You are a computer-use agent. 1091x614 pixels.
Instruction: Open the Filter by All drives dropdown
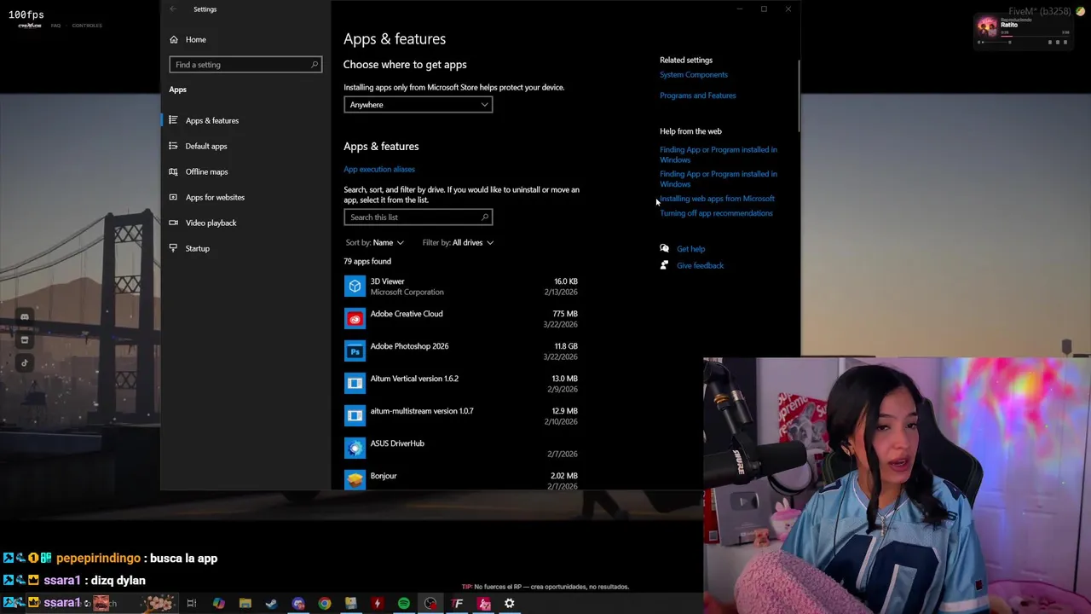(458, 243)
